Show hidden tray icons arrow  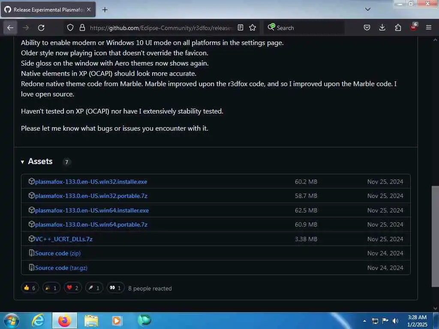click(x=364, y=321)
